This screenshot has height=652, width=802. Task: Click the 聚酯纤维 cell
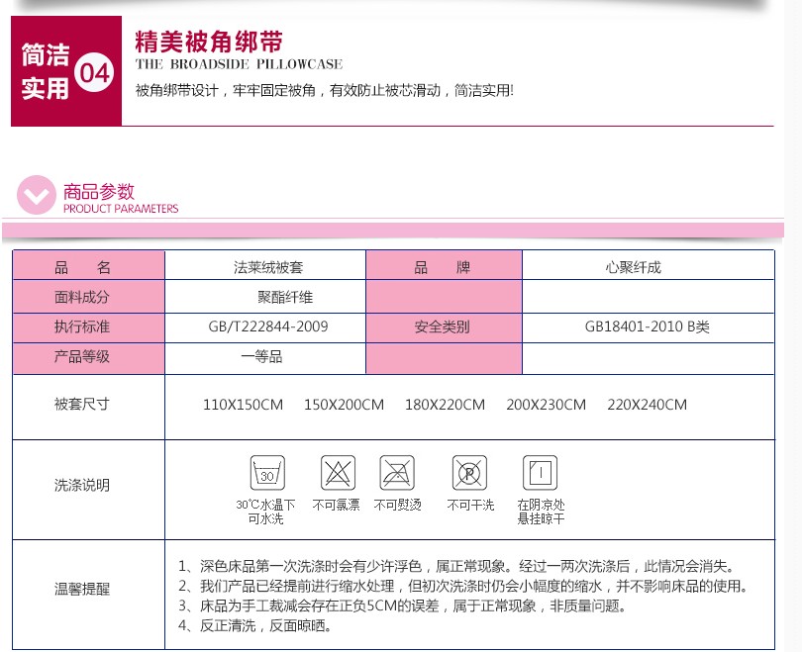click(x=265, y=297)
